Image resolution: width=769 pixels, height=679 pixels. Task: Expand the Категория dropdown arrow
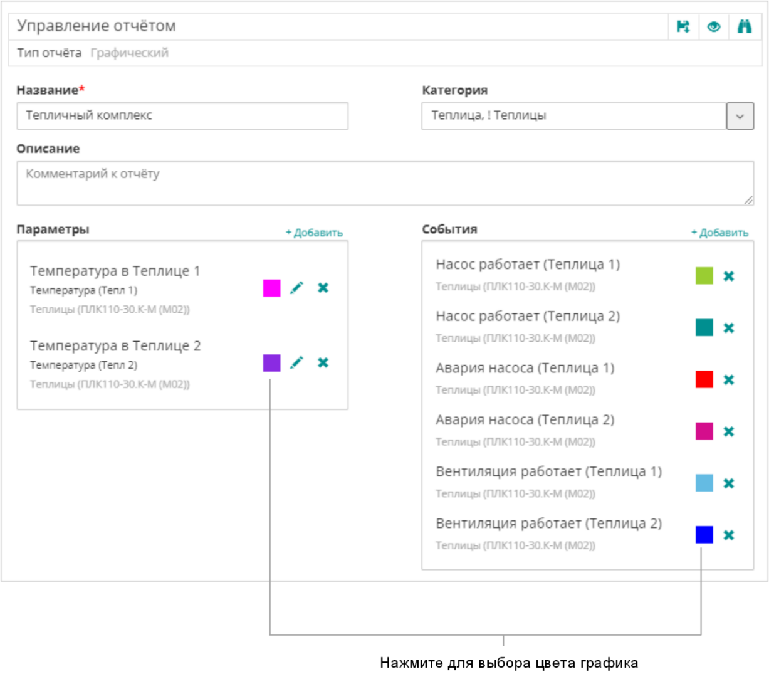pos(740,116)
